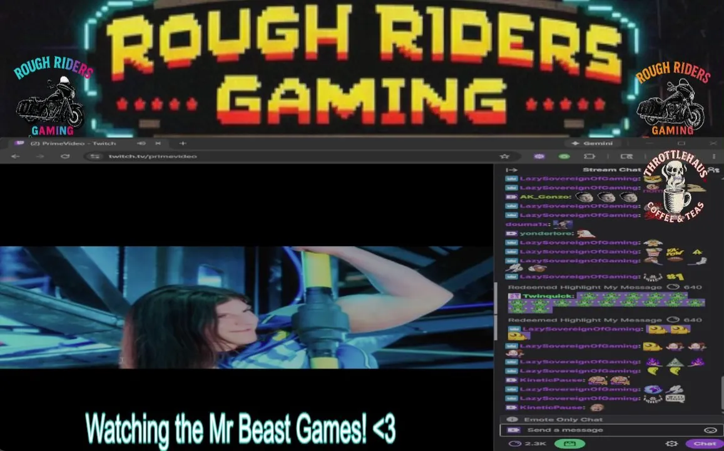Bookmark this page with the star icon
The image size is (724, 451).
coord(504,157)
